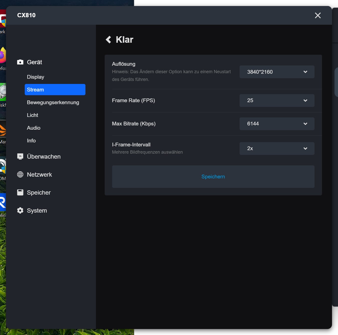Open the Netzwerk section label
Screen dimensions: 338x335
click(39, 175)
